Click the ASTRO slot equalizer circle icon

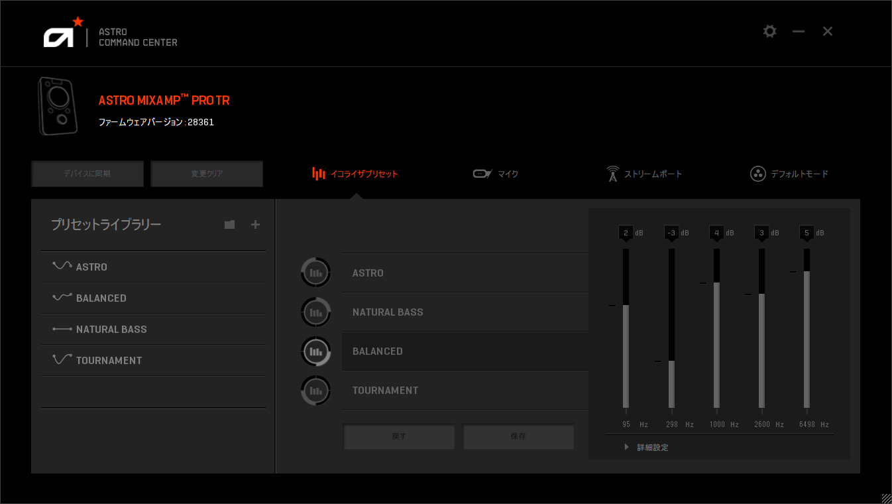click(x=315, y=273)
